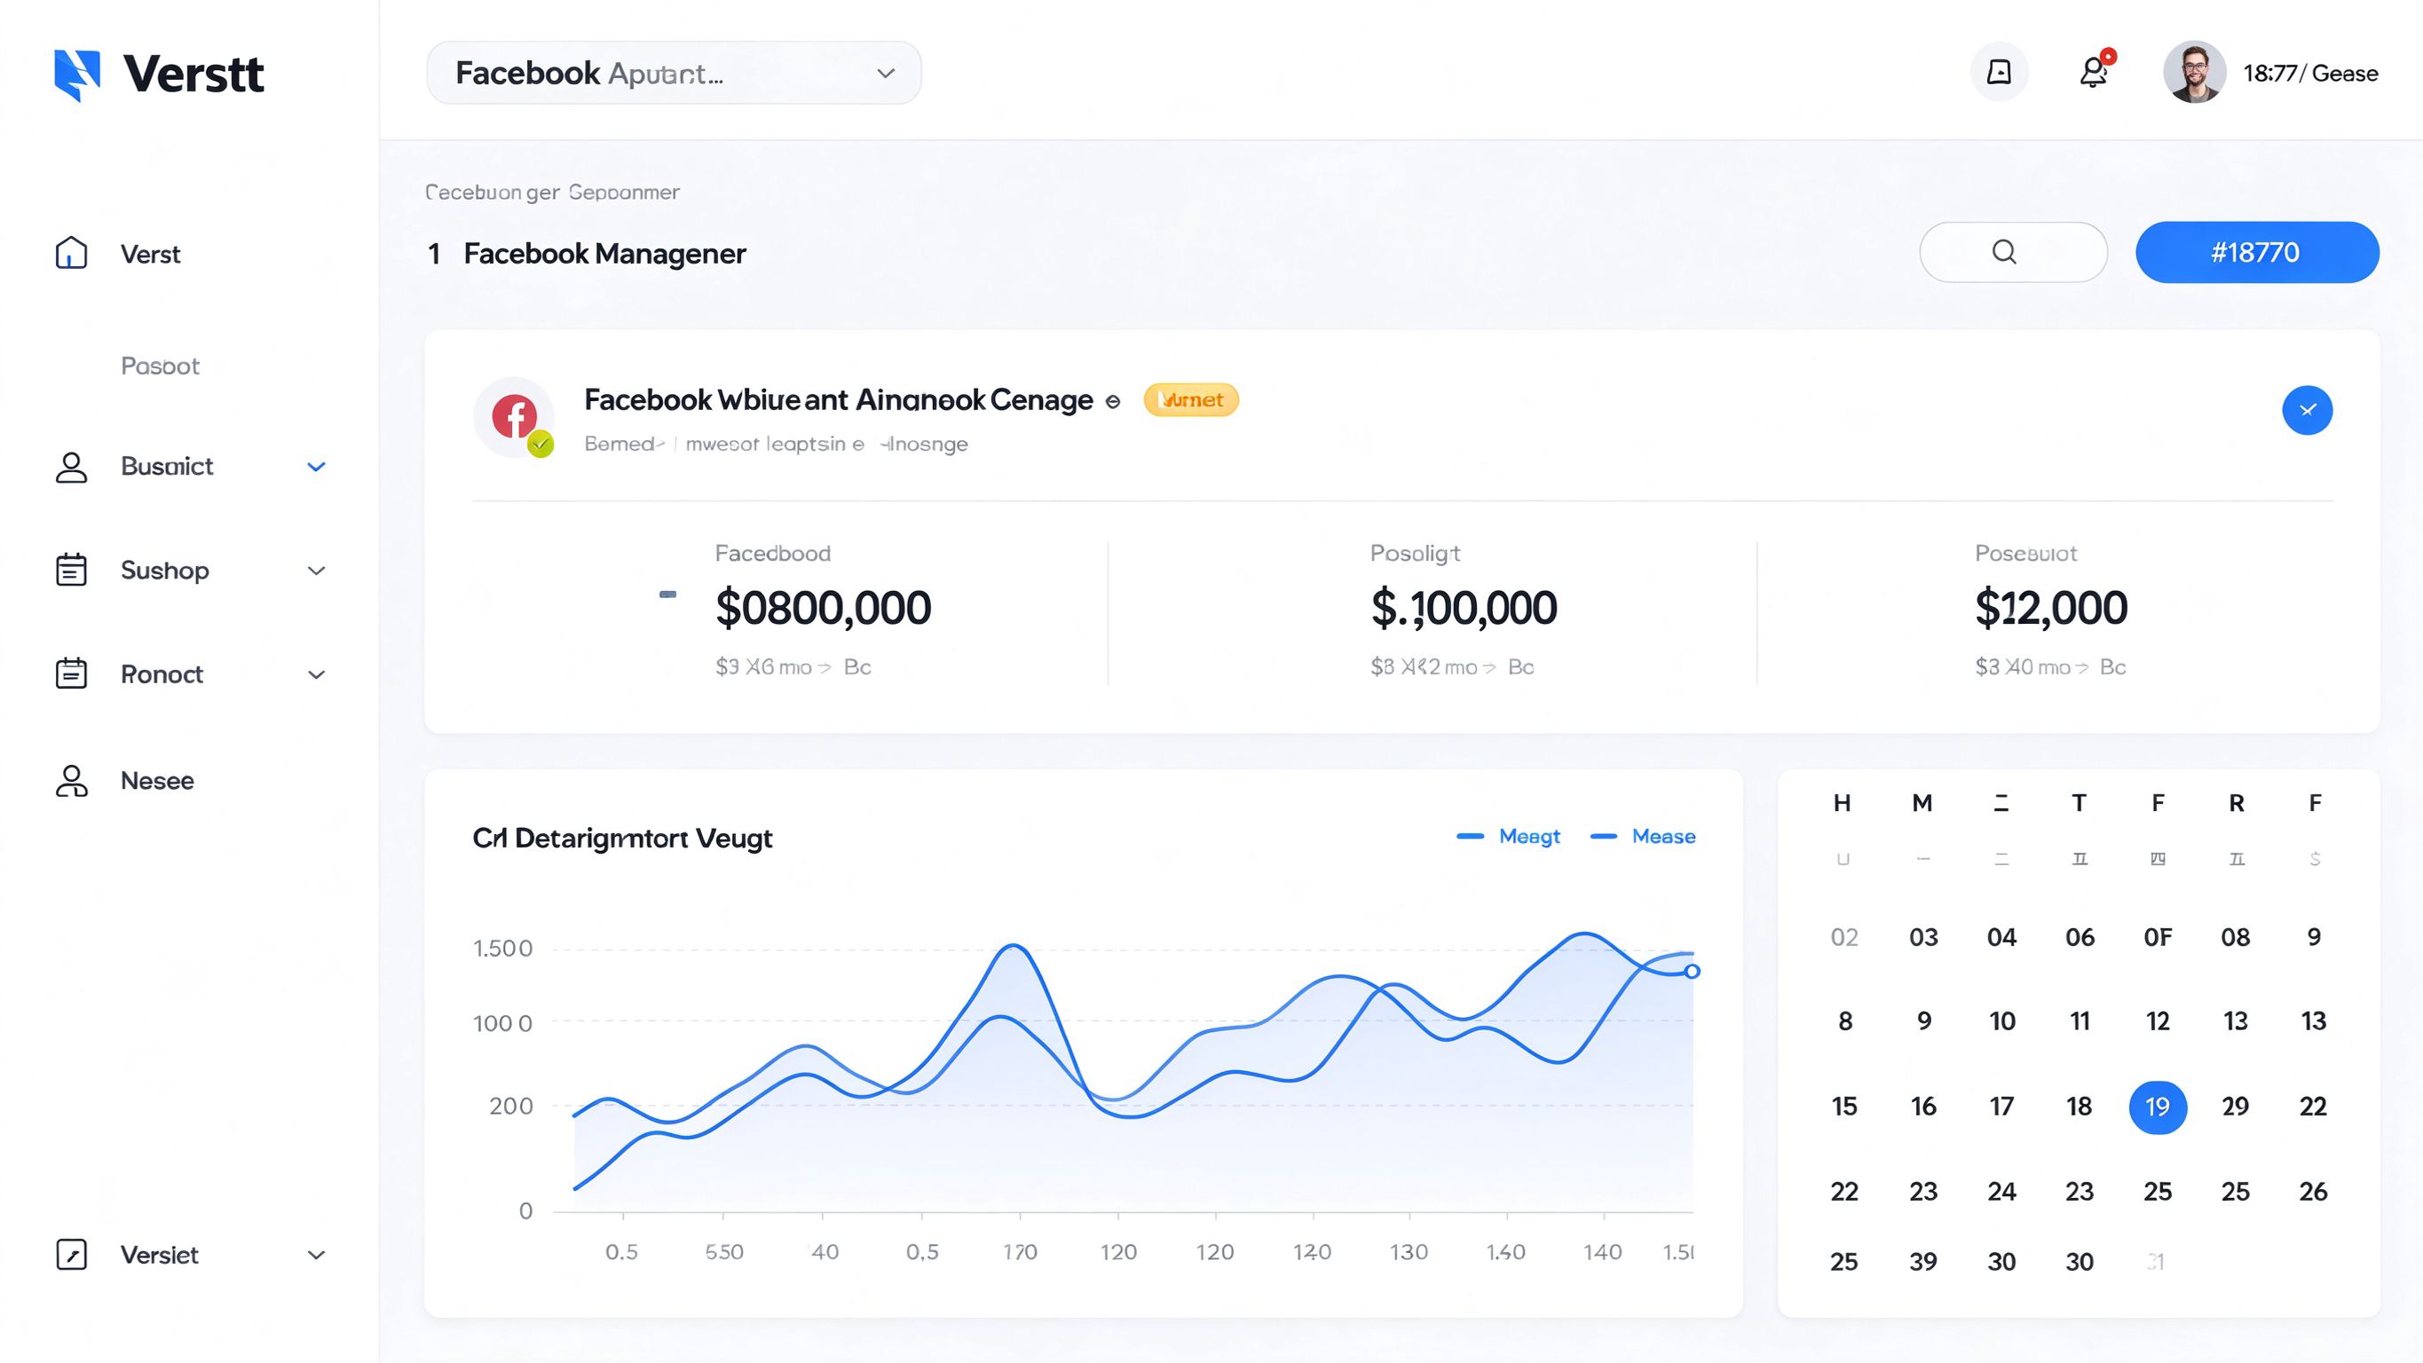Click the chart end data point marker
Image resolution: width=2423 pixels, height=1363 pixels.
tap(1693, 972)
